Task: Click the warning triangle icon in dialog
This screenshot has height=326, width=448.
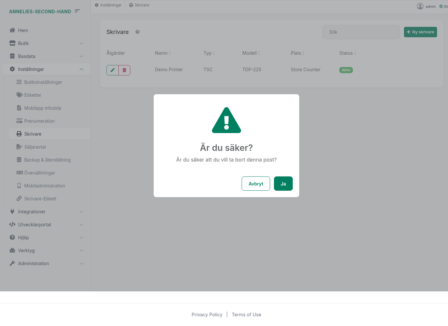Action: coord(226,120)
